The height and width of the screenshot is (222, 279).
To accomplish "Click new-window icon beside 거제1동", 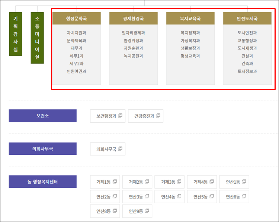I will 115,181.
